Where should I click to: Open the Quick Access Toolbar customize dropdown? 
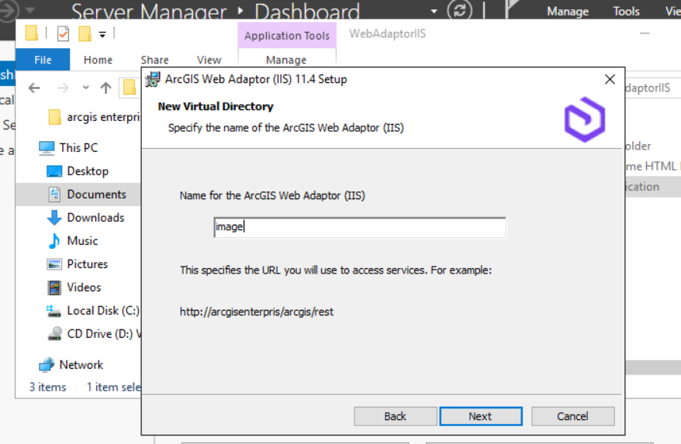click(x=102, y=34)
